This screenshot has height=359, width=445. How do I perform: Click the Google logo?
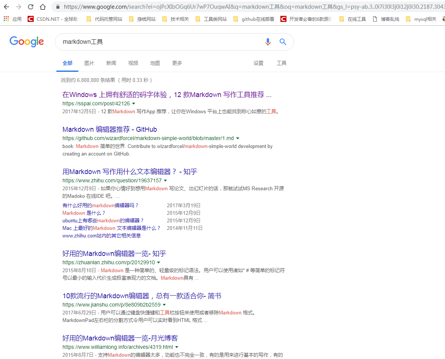(x=26, y=42)
